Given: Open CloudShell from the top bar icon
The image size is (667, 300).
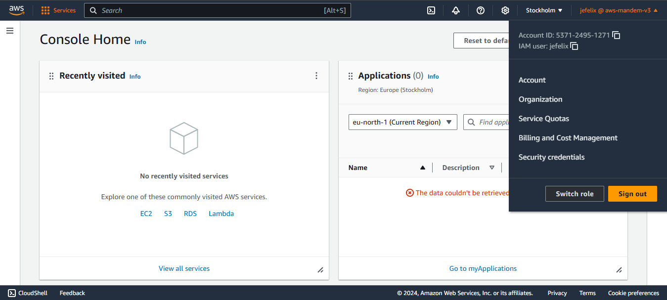Looking at the screenshot, I should [x=431, y=10].
